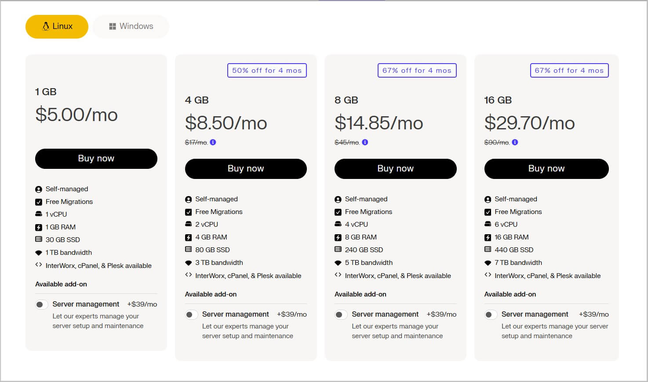Click Free Migrations checkmark in 8 GB plan
This screenshot has width=648, height=382.
tap(338, 212)
